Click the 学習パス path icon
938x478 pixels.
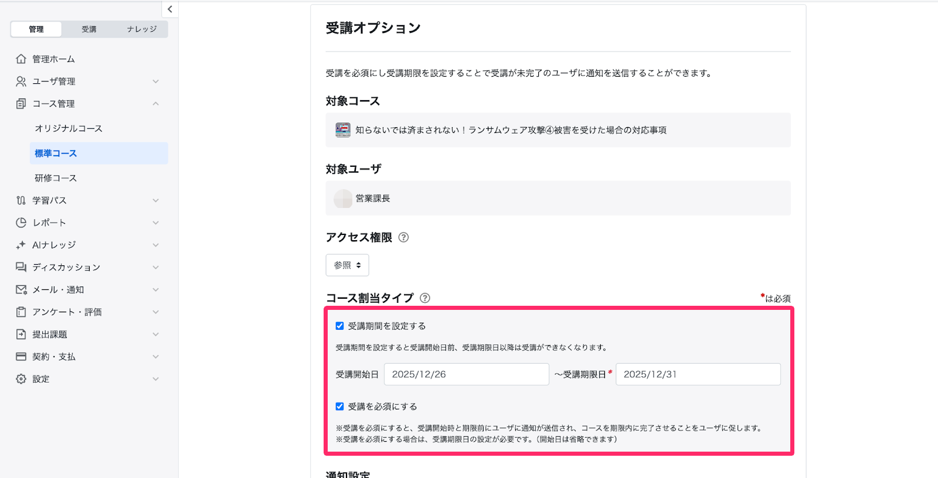21,200
